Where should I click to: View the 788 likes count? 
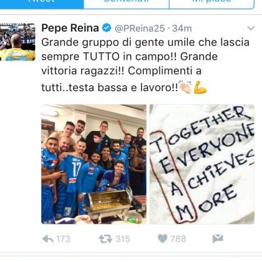178,239
